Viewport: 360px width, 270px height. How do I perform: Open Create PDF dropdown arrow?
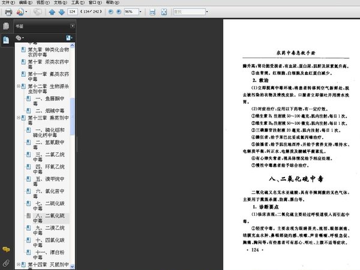(x=26, y=12)
